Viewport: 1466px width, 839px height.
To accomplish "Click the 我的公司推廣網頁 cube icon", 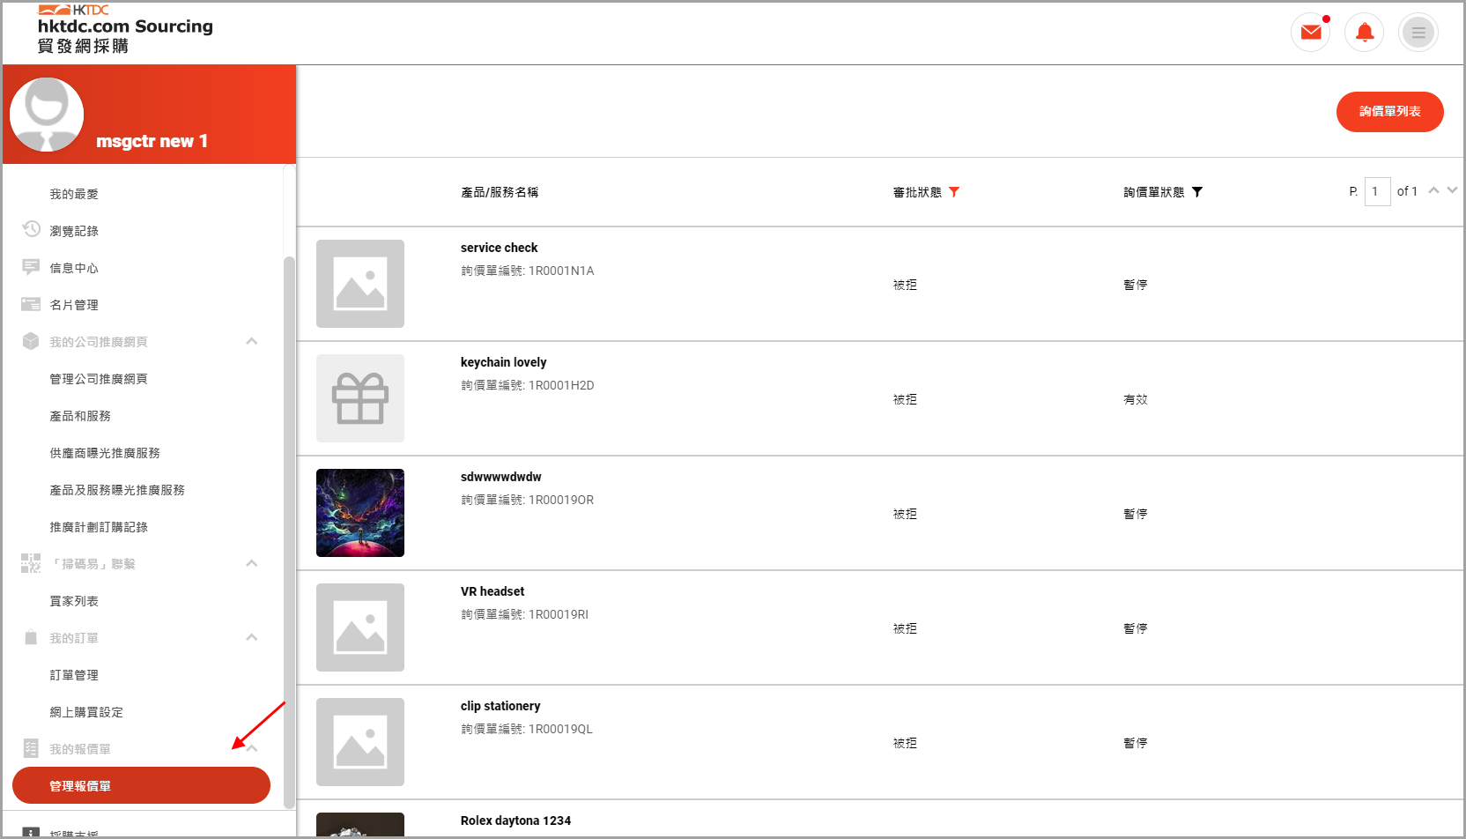I will [x=31, y=341].
